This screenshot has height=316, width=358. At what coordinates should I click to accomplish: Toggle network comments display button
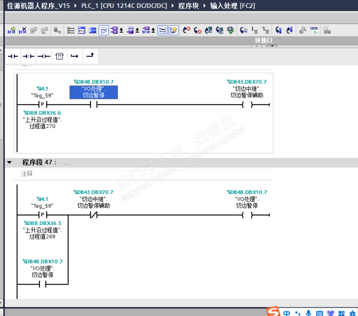(104, 30)
